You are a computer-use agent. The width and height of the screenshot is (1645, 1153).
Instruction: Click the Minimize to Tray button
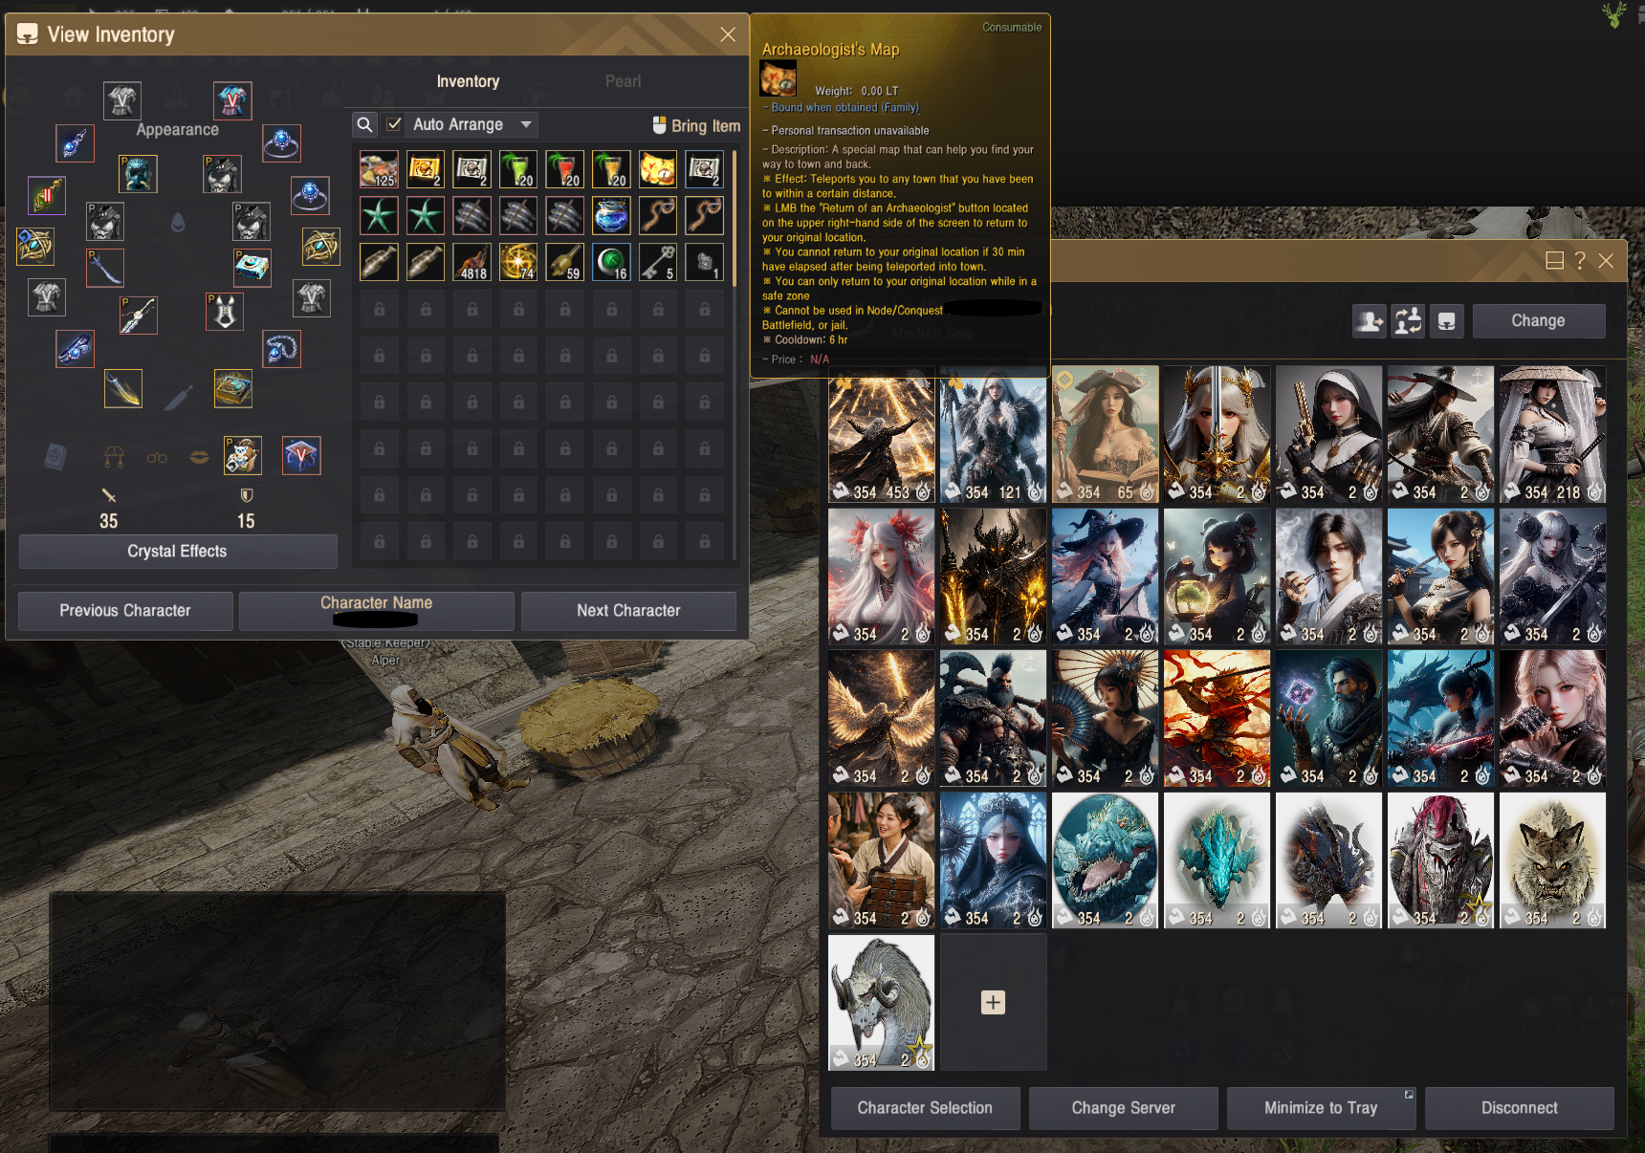1321,1108
